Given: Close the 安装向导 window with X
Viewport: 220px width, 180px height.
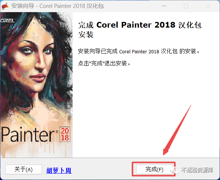Looking at the screenshot, I should pos(208,6).
